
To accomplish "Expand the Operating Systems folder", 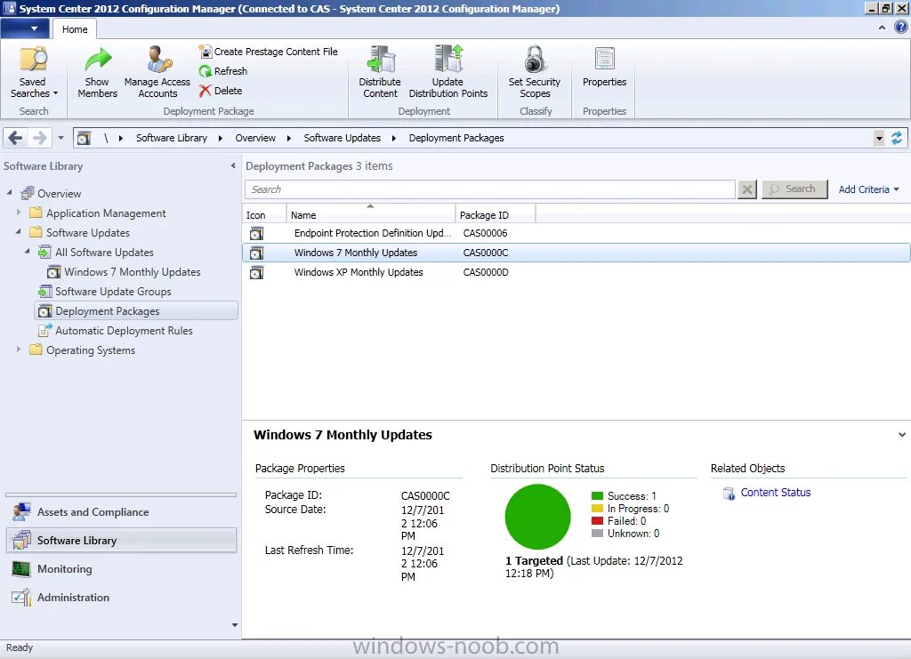I will click(x=19, y=350).
